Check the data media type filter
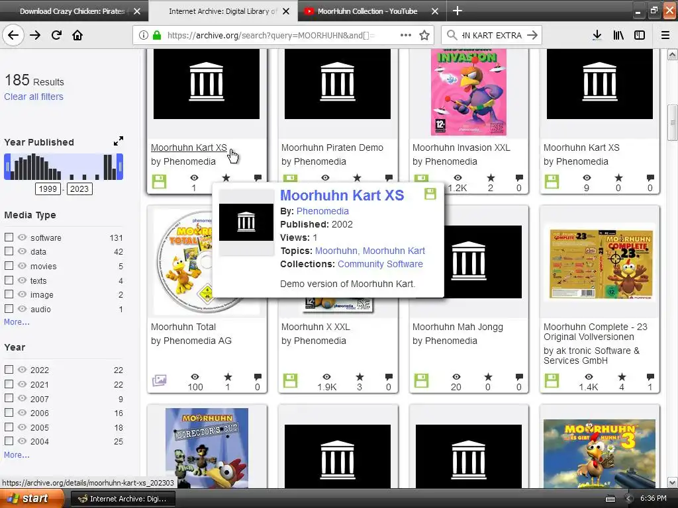Screen dimensions: 678x508 pyautogui.click(x=9, y=251)
